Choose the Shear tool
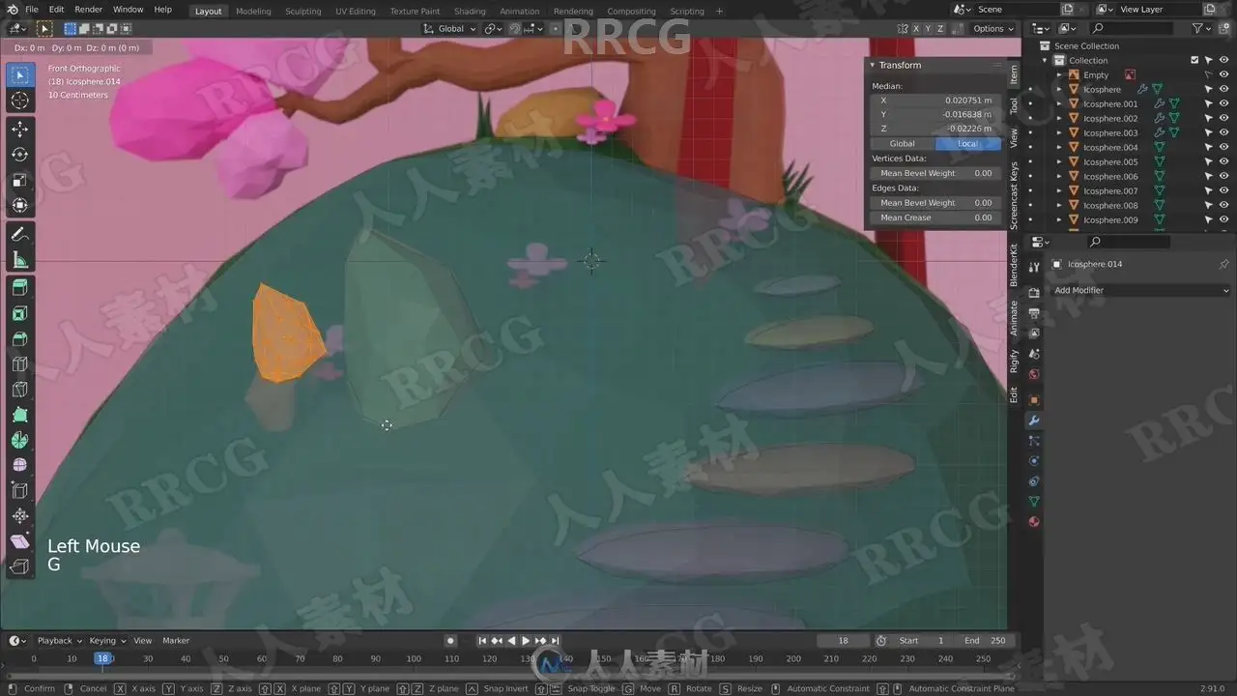Viewport: 1237px width, 696px height. (x=20, y=541)
